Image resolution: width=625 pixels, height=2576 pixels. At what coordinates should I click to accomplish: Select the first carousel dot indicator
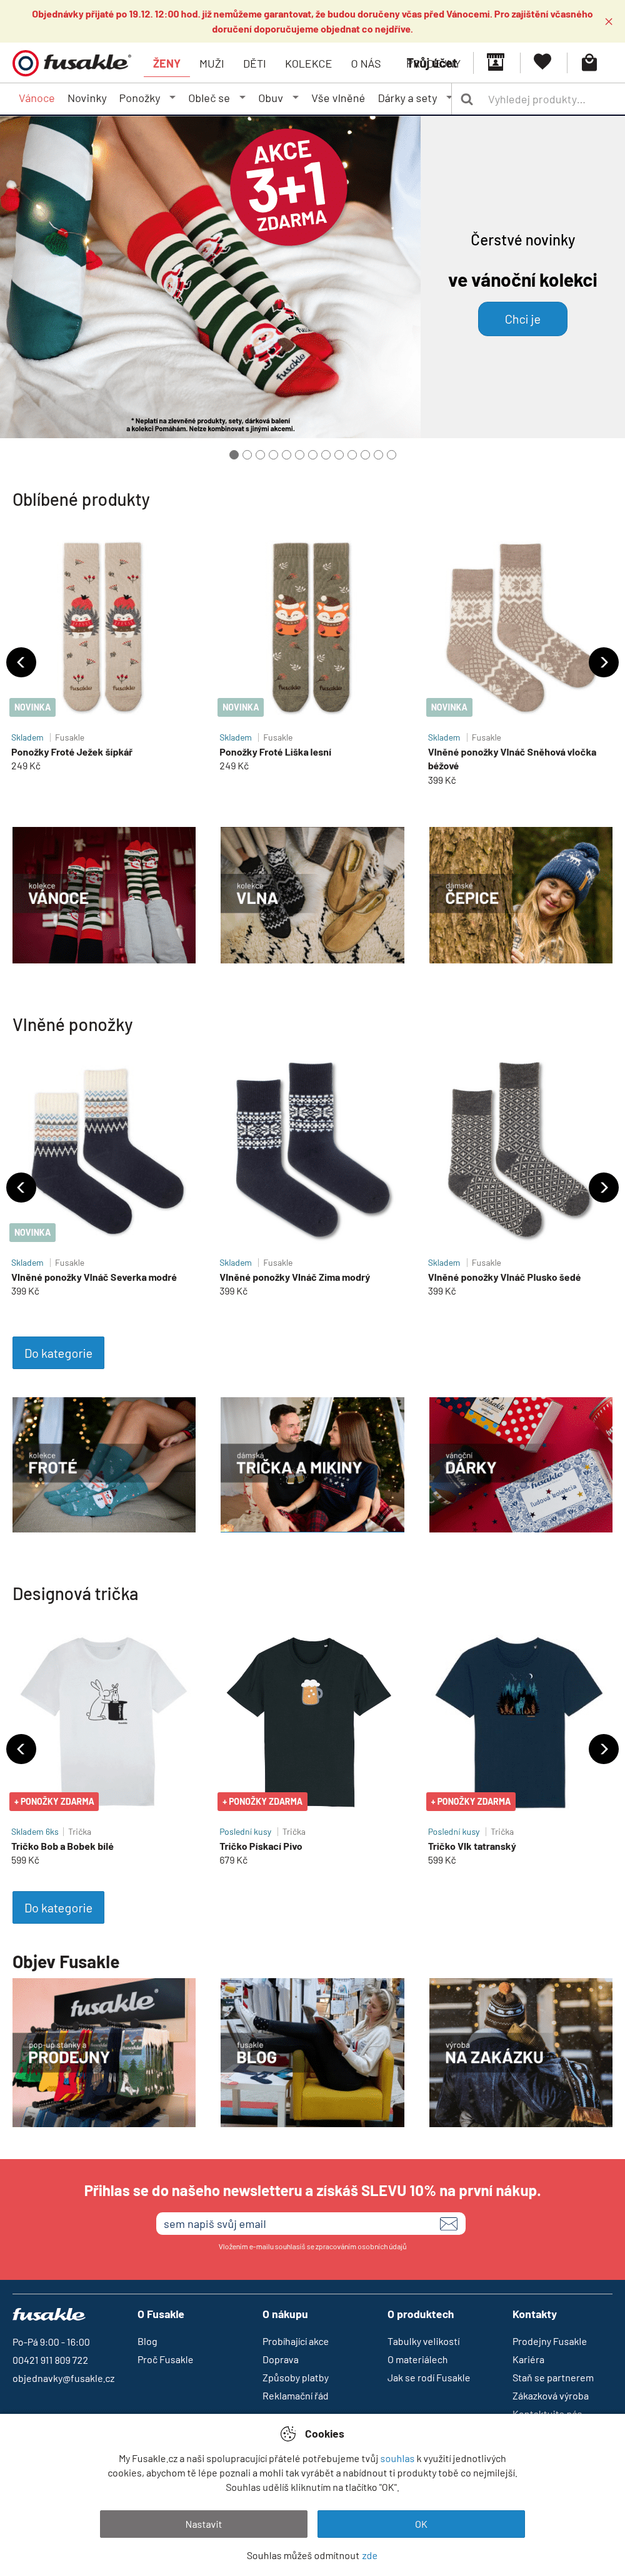(x=234, y=455)
